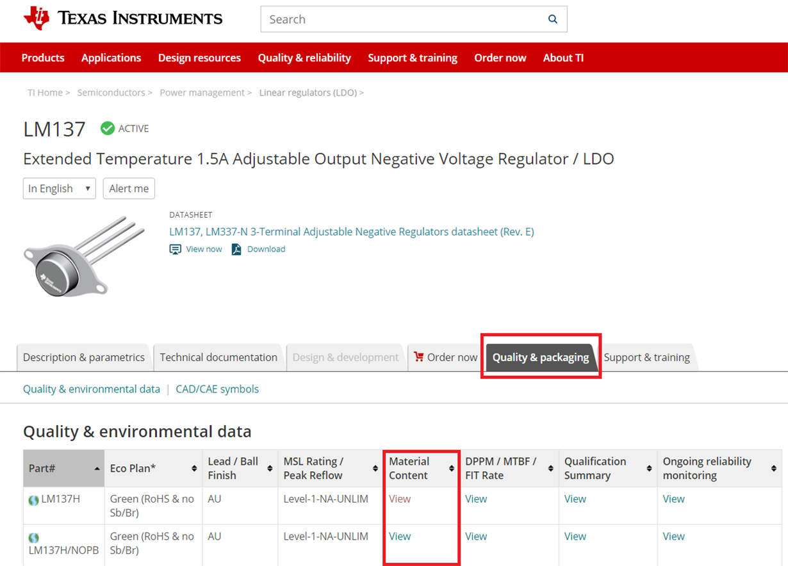Screen dimensions: 788x566
Task: Click the View now document icon
Action: coord(176,249)
